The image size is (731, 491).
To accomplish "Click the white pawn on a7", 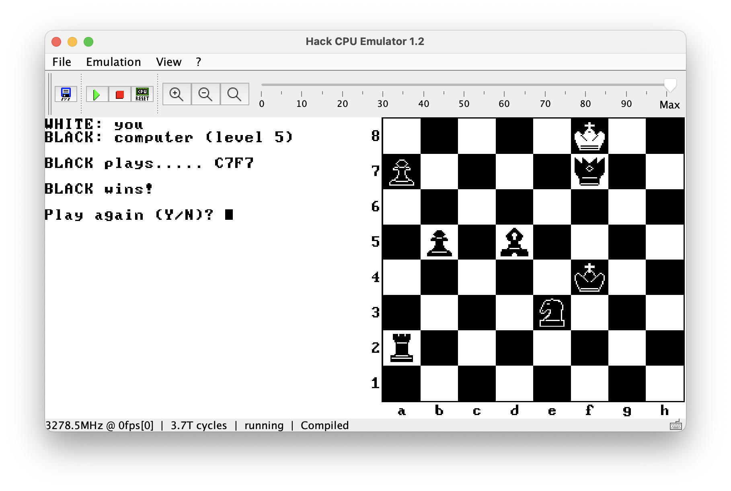I will pos(402,172).
